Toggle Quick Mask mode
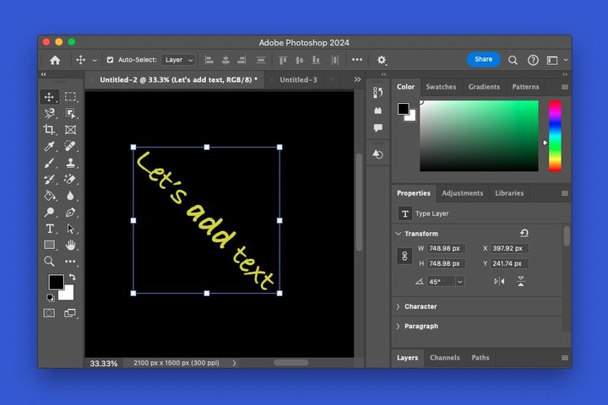This screenshot has width=608, height=405. tap(49, 313)
